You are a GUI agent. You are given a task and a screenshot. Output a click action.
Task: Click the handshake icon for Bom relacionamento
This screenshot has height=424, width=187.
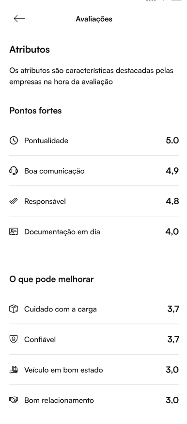coord(14,400)
